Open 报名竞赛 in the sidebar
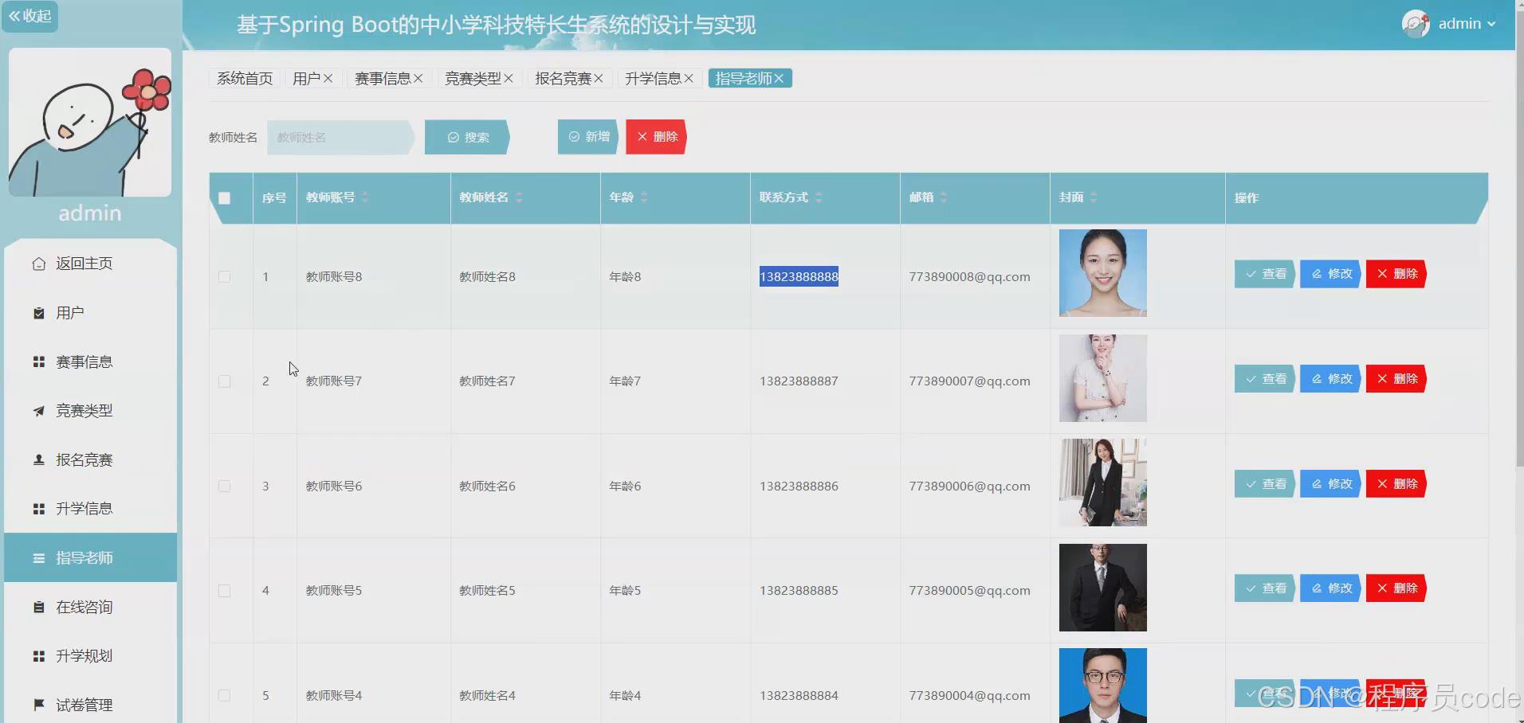1524x723 pixels. [90, 459]
